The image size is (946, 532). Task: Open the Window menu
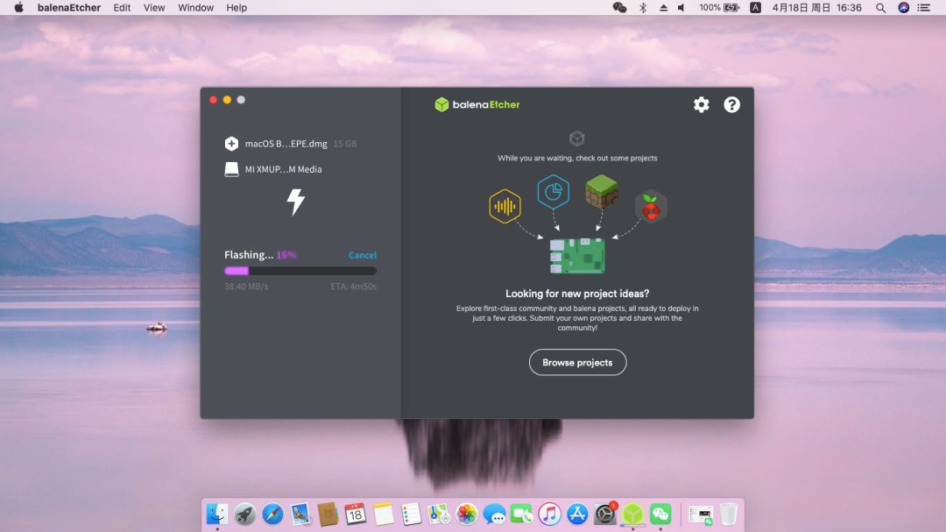click(195, 7)
